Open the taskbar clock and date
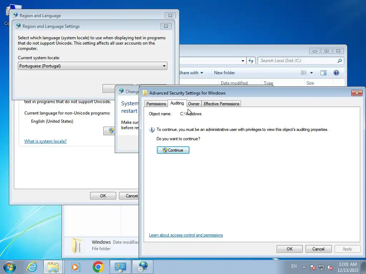The height and width of the screenshot is (274, 366). pyautogui.click(x=348, y=267)
